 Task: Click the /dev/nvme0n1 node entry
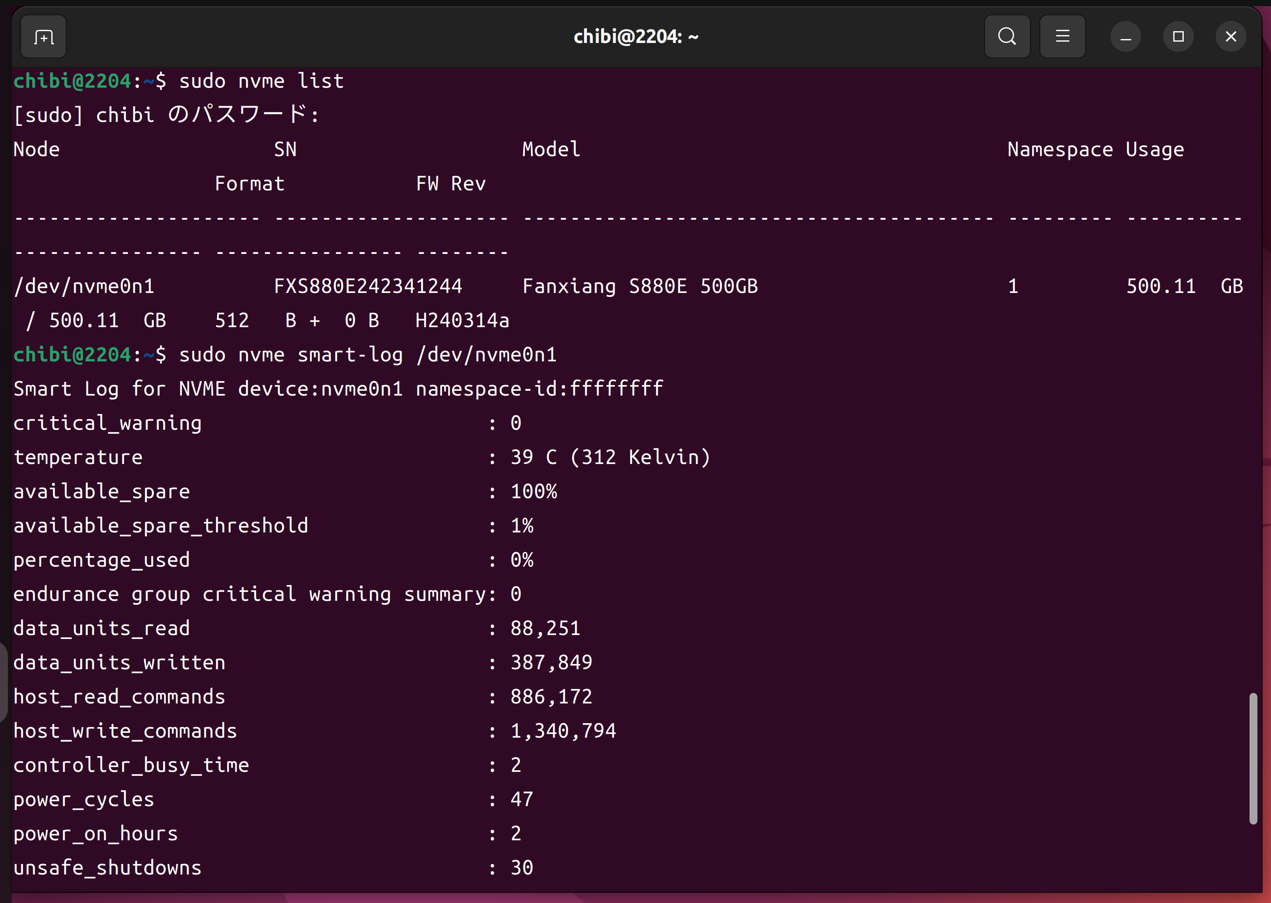[x=84, y=286]
